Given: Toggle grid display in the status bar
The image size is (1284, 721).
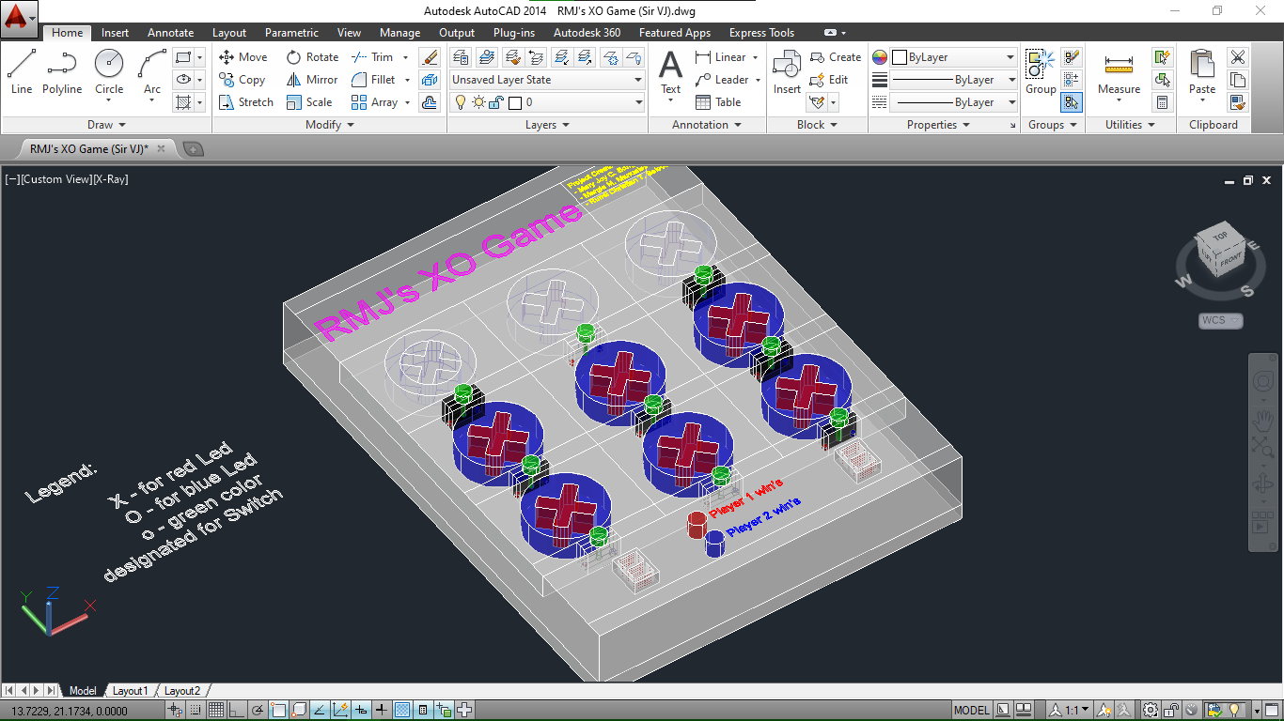Looking at the screenshot, I should pyautogui.click(x=214, y=710).
